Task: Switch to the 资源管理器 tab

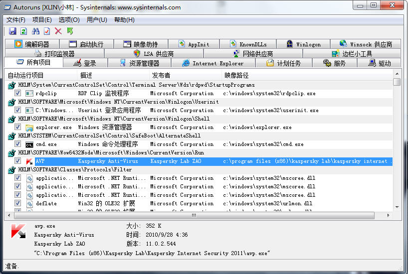Action: 140,63
